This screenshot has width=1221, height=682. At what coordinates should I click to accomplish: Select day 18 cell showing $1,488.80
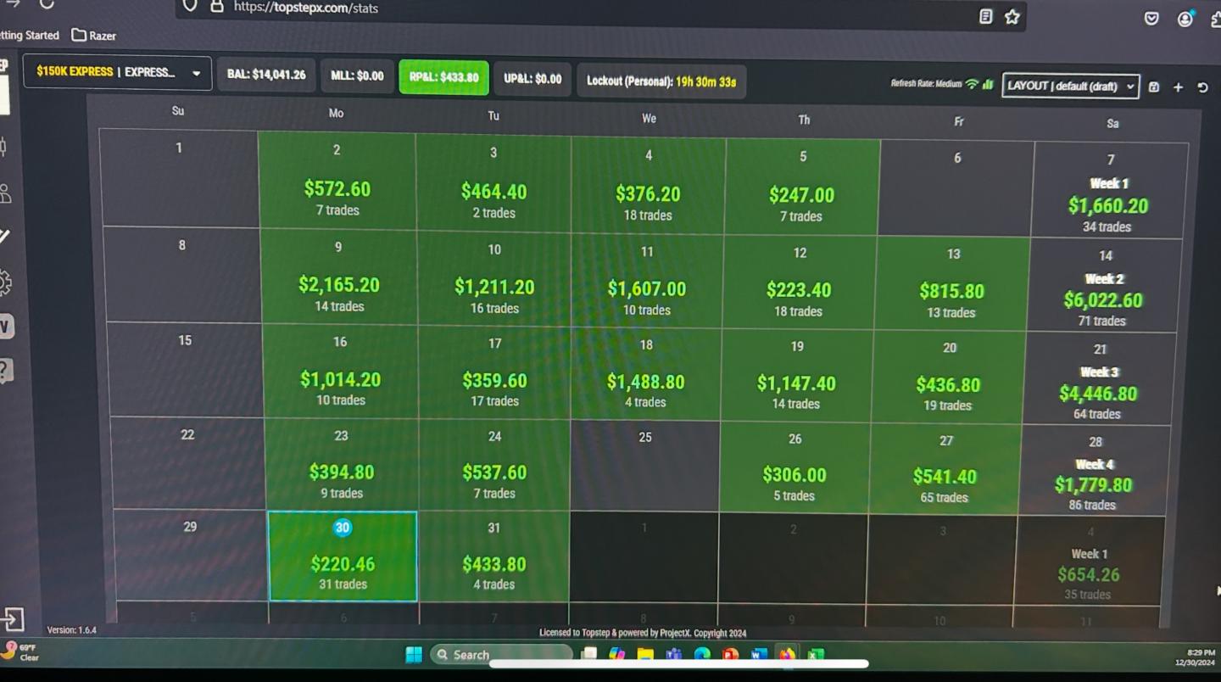point(645,374)
